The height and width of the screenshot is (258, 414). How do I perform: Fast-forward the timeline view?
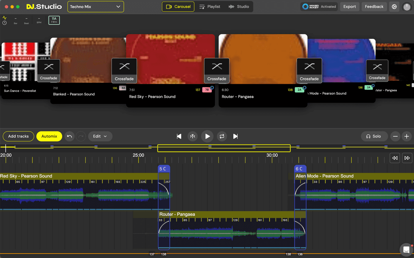pos(407,158)
